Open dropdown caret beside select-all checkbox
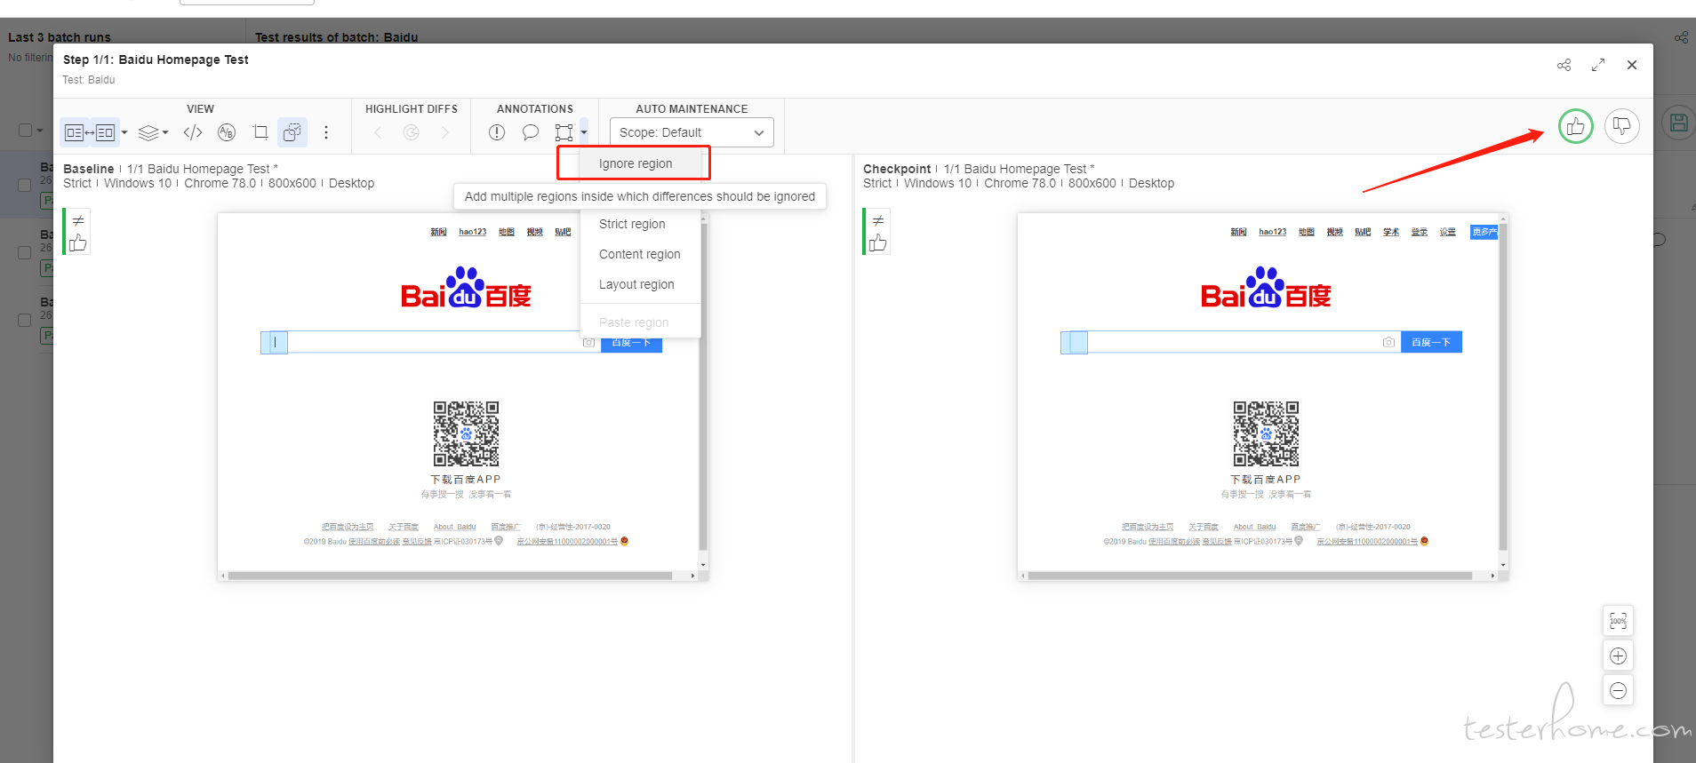 tap(40, 131)
